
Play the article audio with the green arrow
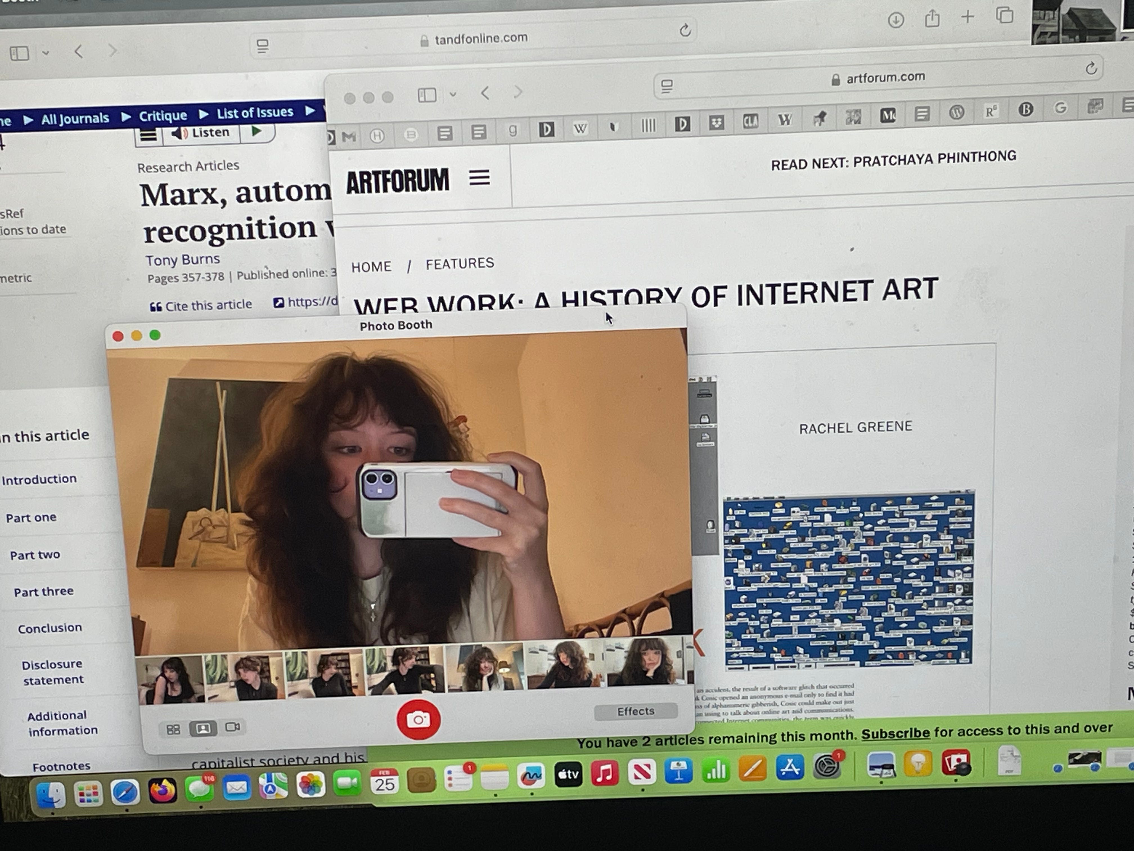256,132
